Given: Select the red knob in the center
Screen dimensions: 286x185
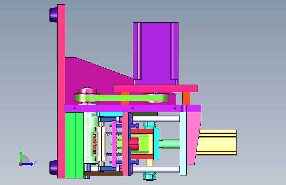Looking at the screenshot, I should click(135, 143).
